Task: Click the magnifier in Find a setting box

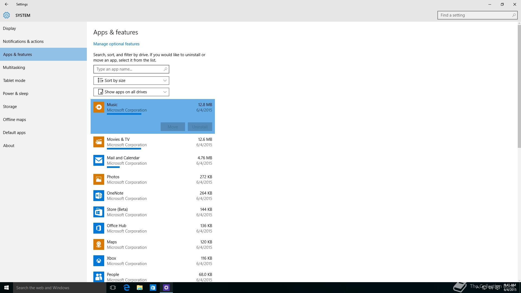Action: tap(514, 15)
